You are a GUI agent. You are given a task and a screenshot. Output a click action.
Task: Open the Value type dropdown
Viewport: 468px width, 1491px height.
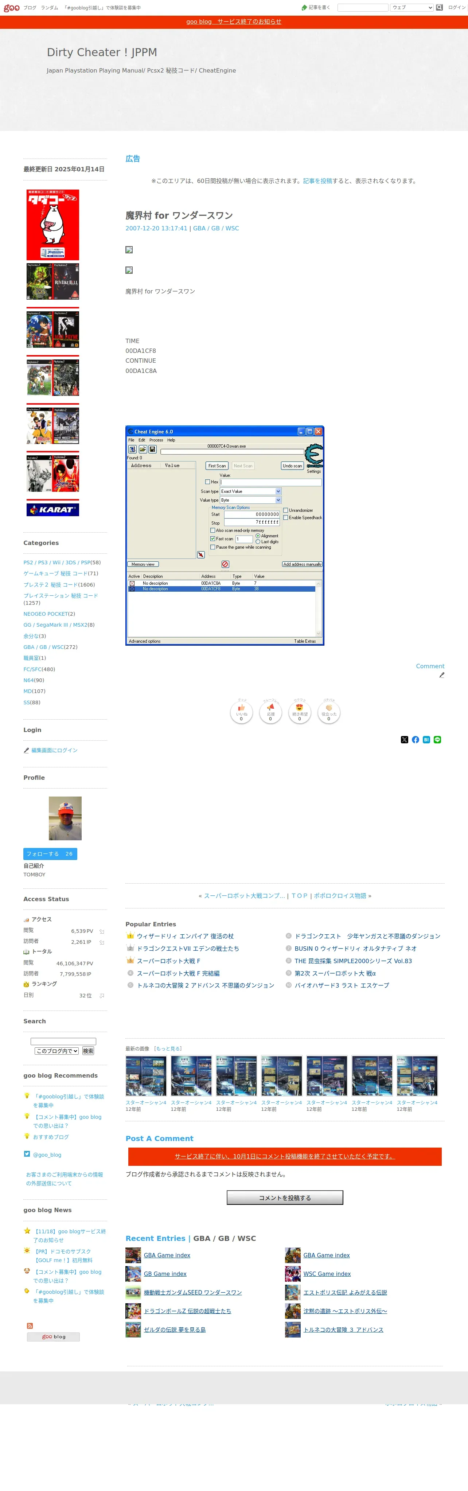[250, 500]
